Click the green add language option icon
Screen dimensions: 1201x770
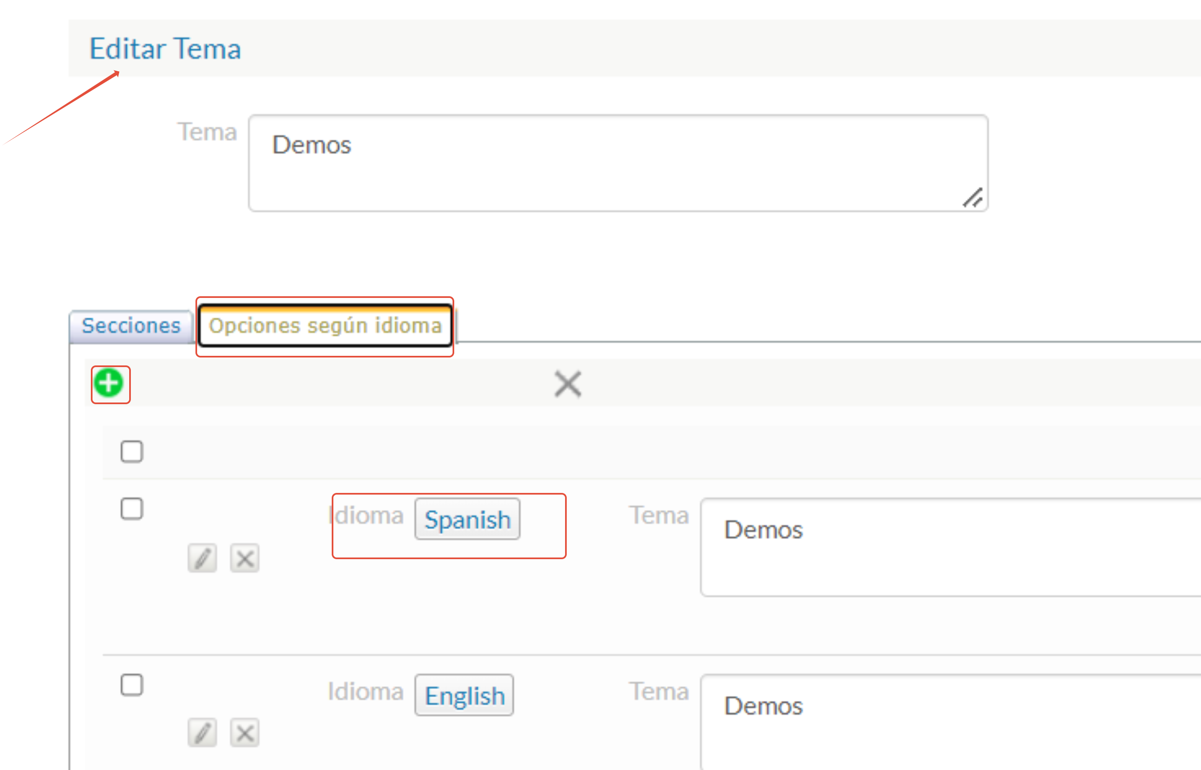pos(108,383)
